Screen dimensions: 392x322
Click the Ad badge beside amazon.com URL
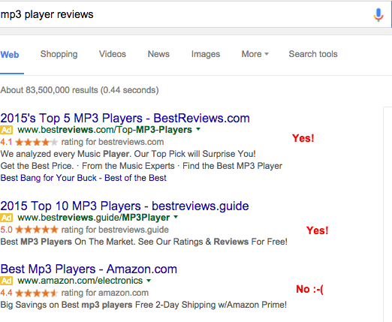coord(7,281)
